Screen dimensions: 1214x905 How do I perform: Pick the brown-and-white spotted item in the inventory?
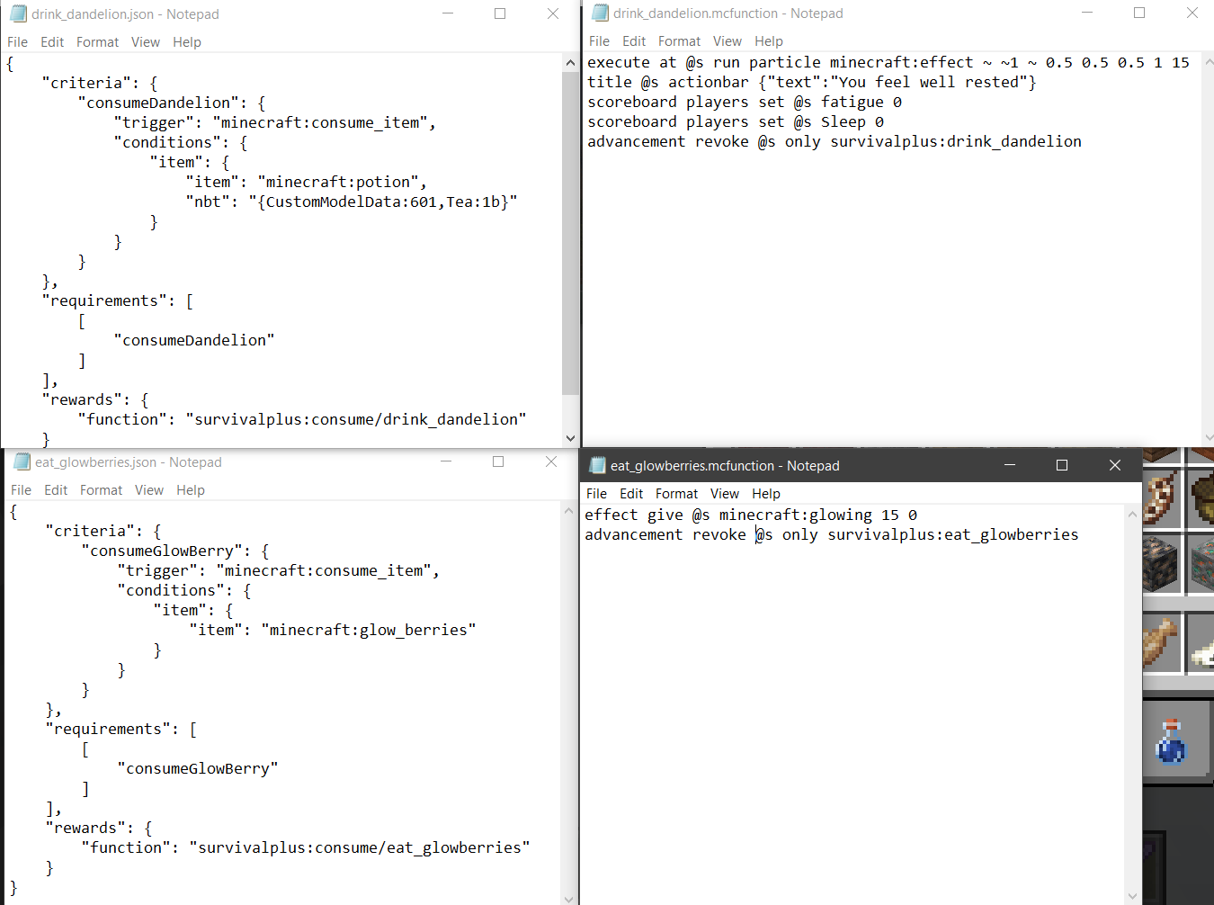(1160, 499)
